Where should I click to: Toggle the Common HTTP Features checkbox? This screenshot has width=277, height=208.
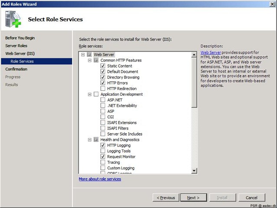coord(96,60)
